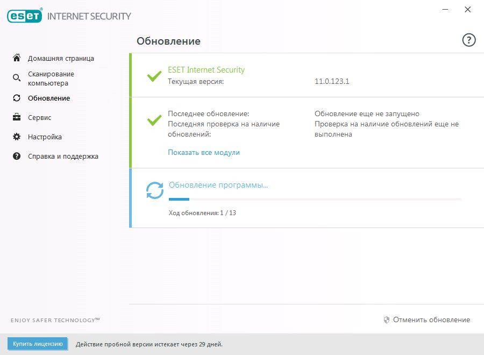Click the Ход обновления: 1 / 13 text
The image size is (484, 355).
pos(202,213)
